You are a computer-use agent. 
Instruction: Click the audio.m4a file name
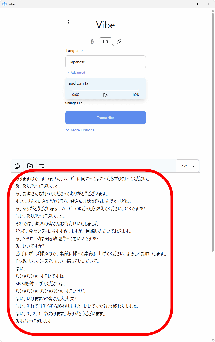(x=78, y=83)
